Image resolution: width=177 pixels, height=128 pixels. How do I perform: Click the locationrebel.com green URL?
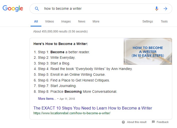pyautogui.click(x=72, y=113)
